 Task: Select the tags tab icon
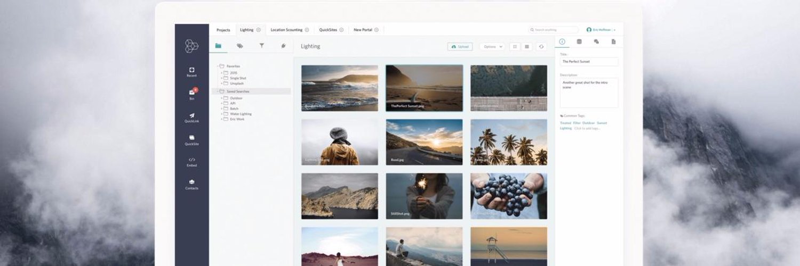pyautogui.click(x=240, y=46)
